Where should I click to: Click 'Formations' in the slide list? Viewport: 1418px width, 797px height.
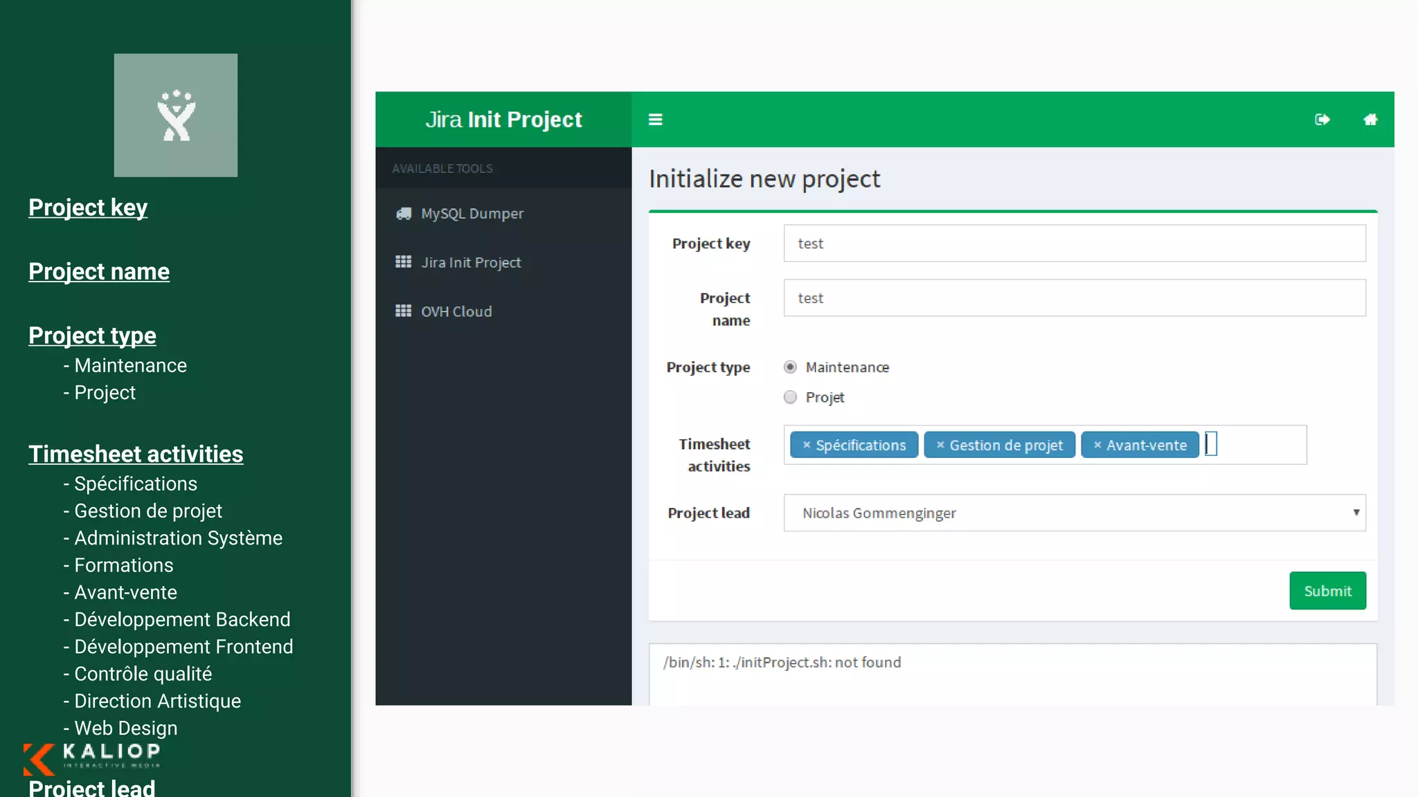point(123,565)
